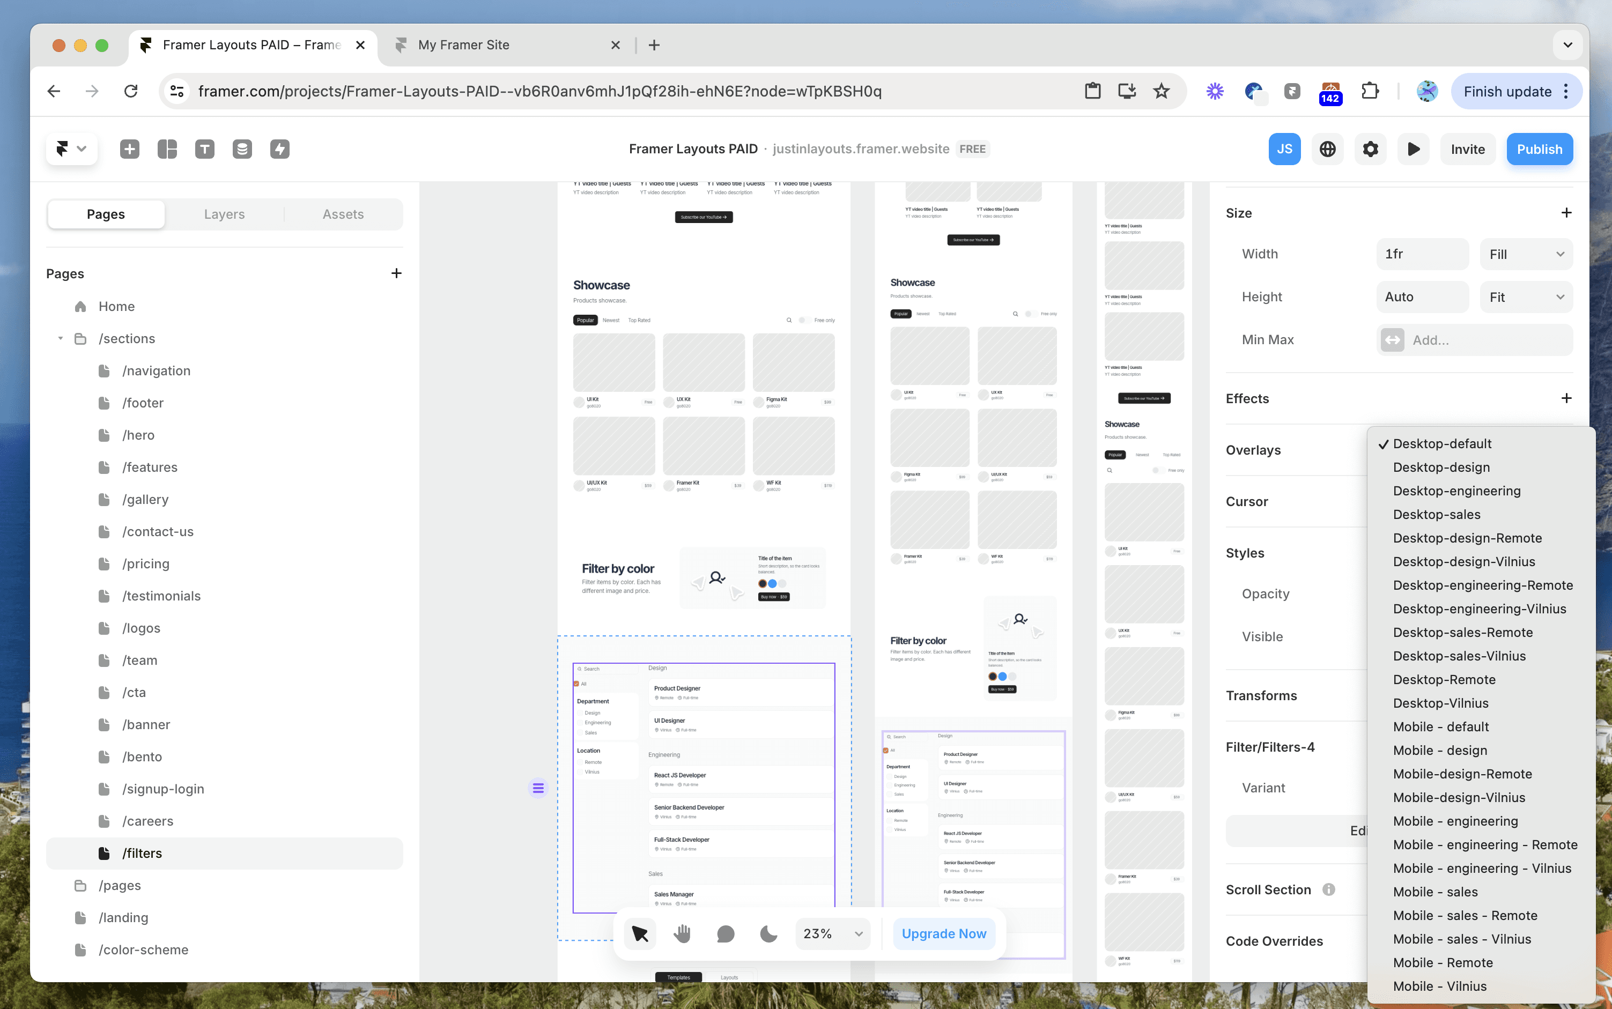
Task: Choose Desktop-engineering variant from list
Action: coord(1456,491)
